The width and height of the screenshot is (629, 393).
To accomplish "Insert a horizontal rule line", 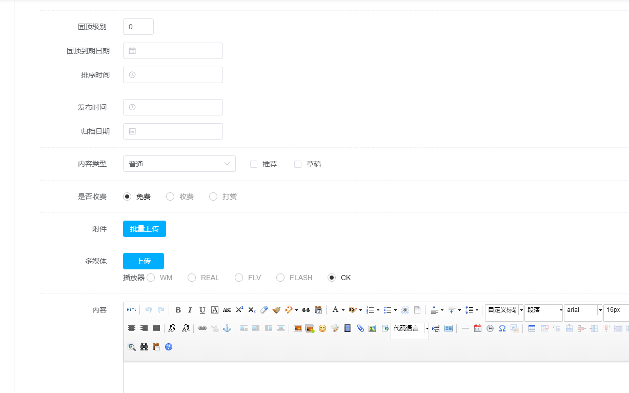I will [x=465, y=328].
